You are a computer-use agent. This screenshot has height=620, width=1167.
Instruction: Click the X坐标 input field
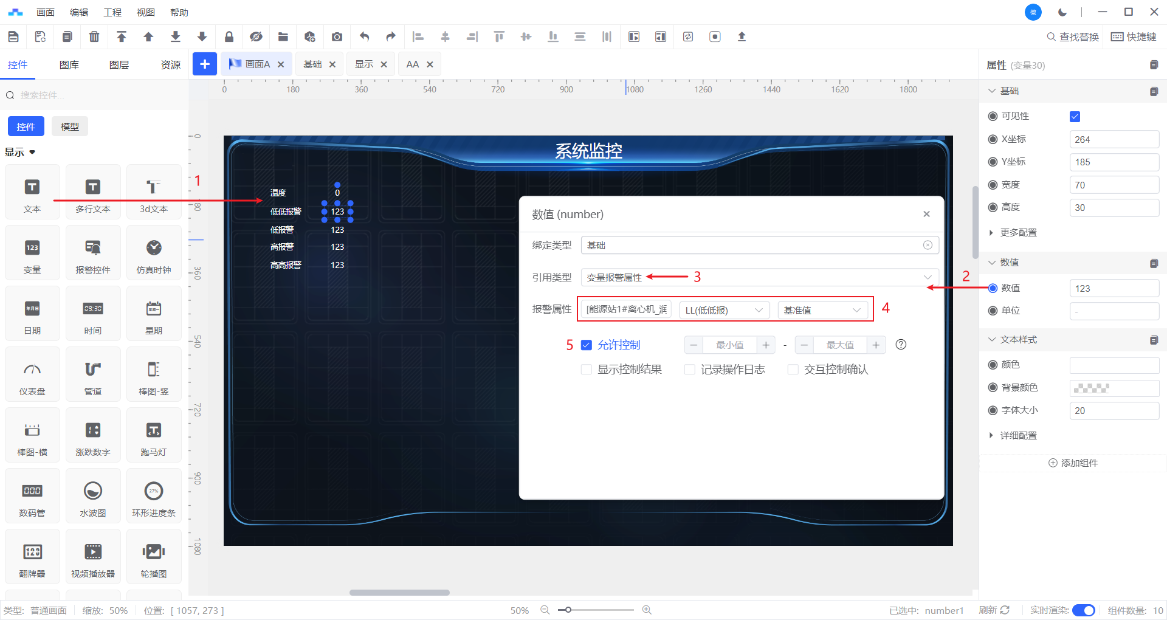click(x=1114, y=140)
